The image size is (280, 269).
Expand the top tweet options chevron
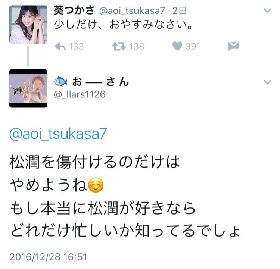pos(268,11)
